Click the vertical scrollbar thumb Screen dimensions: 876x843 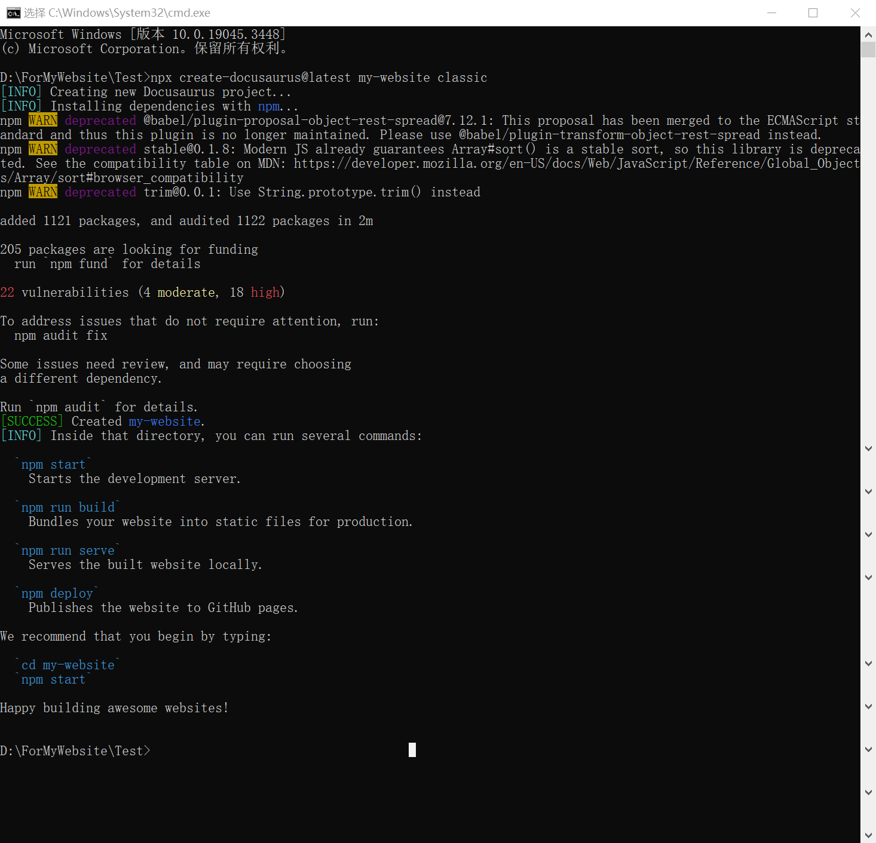868,50
